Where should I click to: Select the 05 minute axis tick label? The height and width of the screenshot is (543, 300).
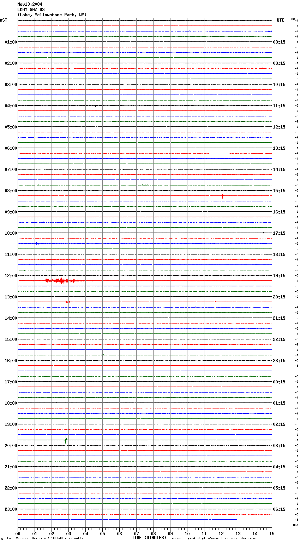tap(102, 533)
